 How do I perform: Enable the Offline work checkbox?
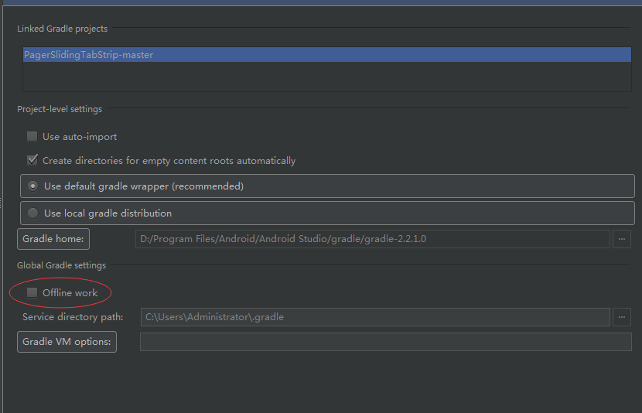(32, 292)
